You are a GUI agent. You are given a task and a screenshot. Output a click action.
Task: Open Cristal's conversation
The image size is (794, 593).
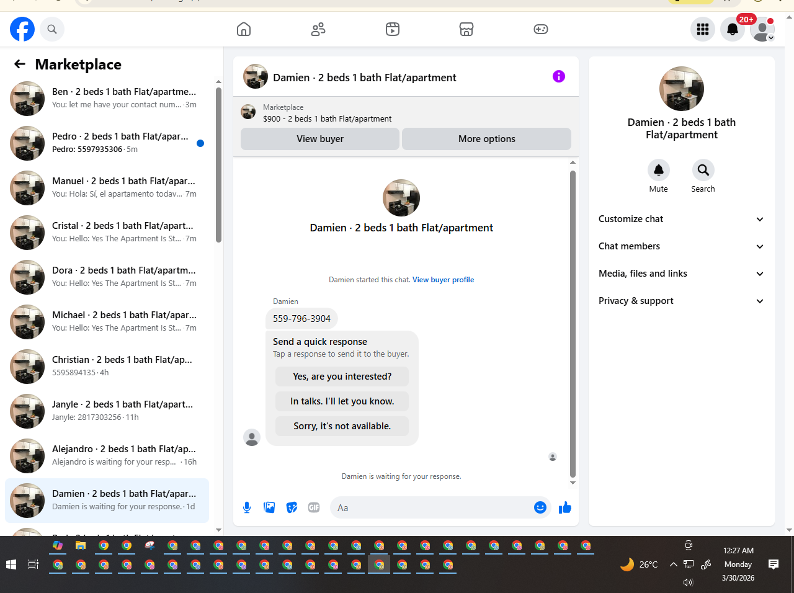pos(107,233)
